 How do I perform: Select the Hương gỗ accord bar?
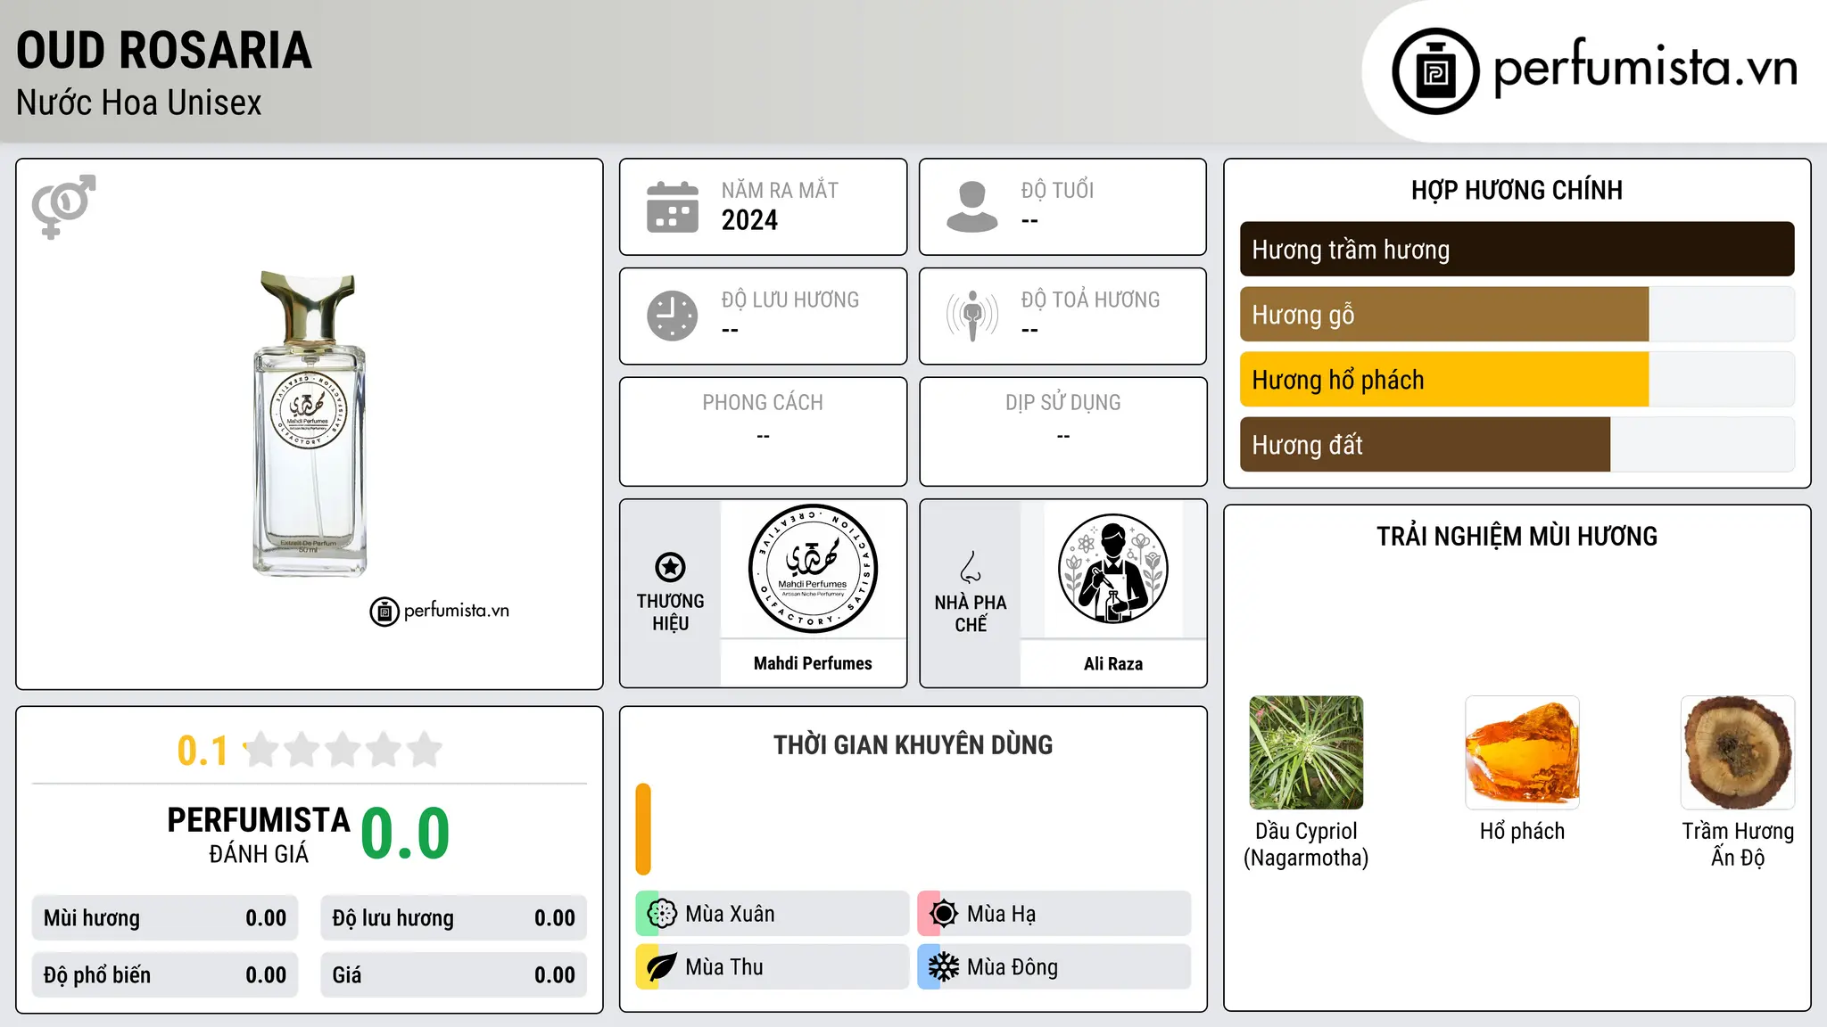coord(1517,314)
